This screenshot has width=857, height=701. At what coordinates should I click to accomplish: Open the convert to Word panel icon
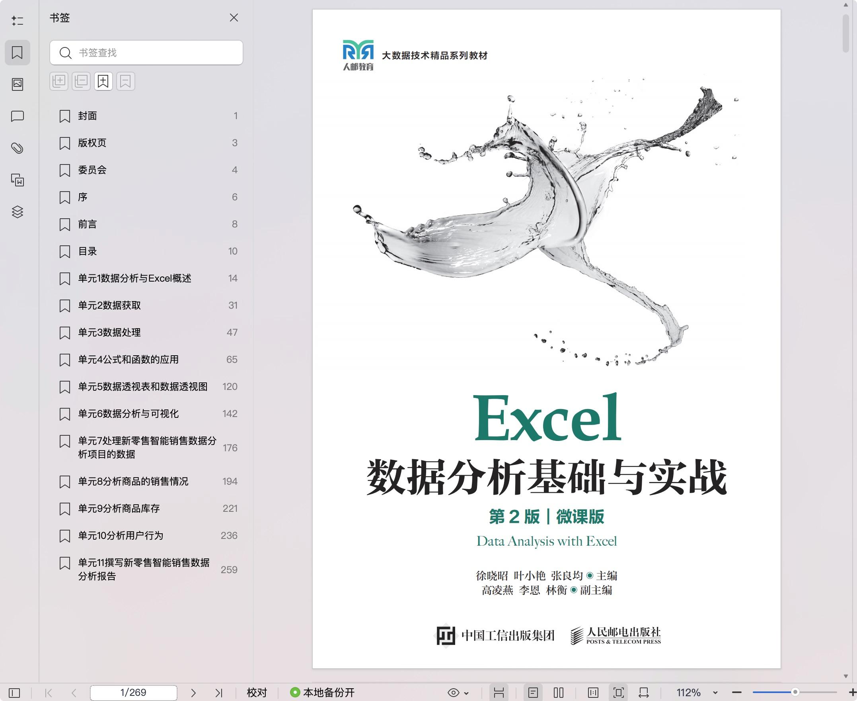click(18, 180)
